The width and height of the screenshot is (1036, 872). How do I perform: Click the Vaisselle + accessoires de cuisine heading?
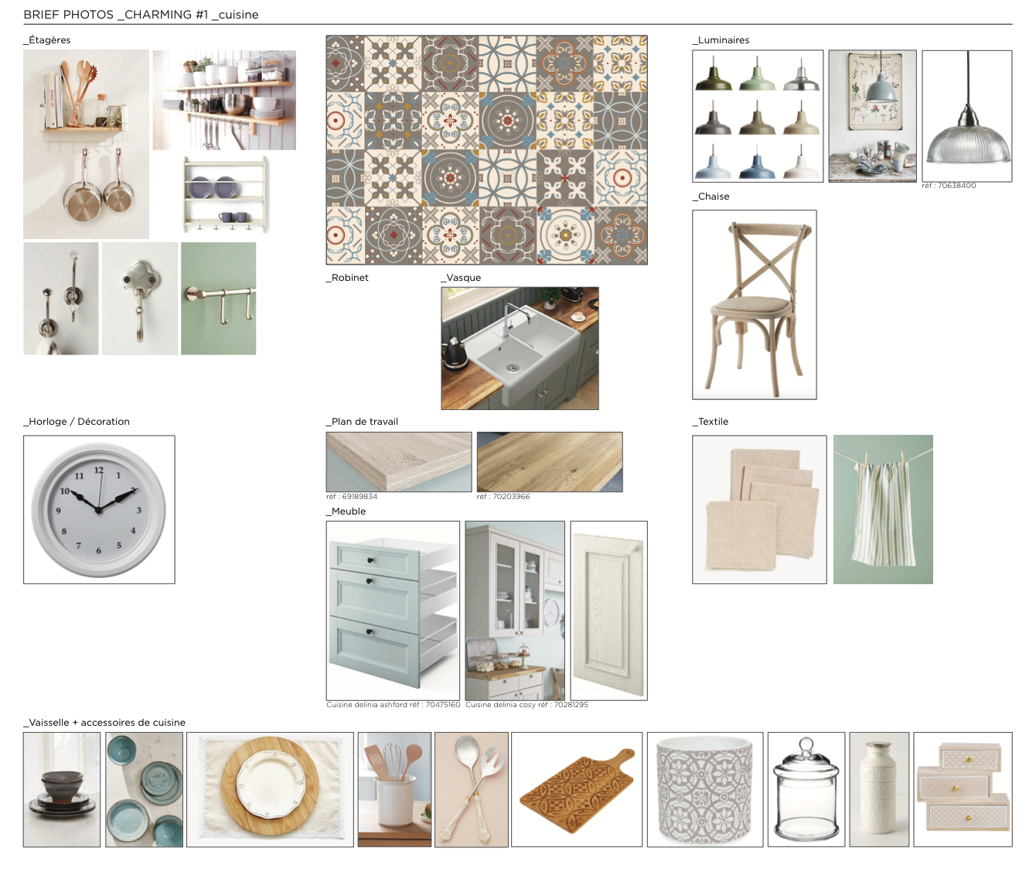[x=104, y=723]
